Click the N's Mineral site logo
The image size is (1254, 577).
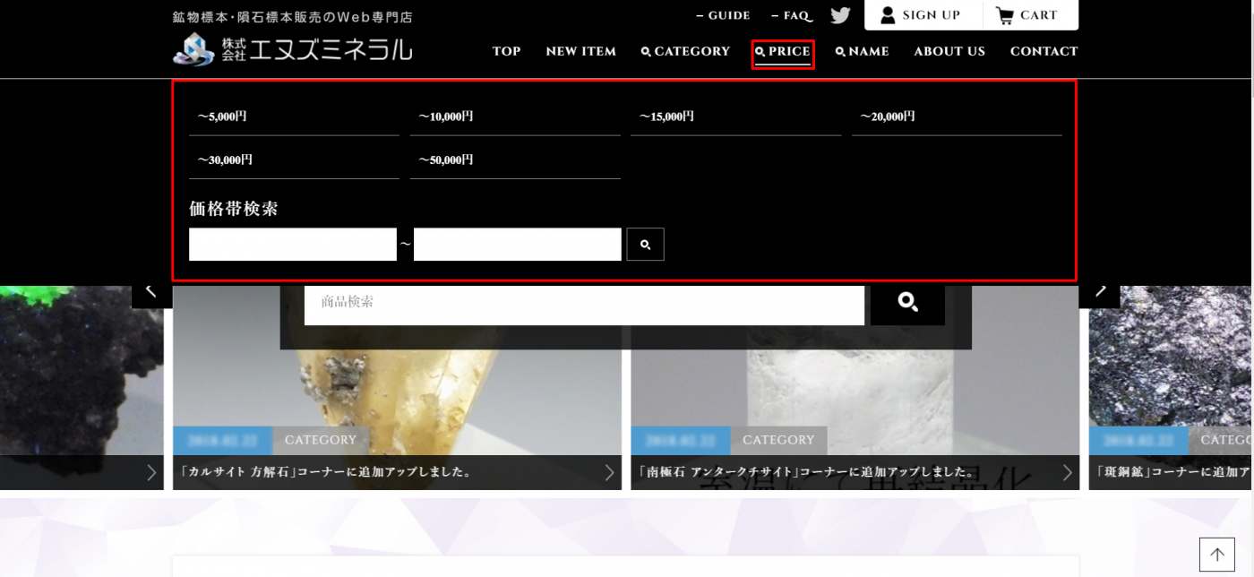coord(293,48)
